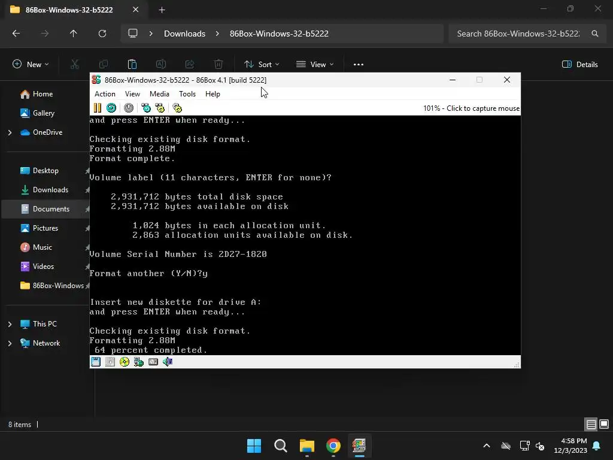
Task: Open Google Chrome from the taskbar
Action: (x=333, y=446)
